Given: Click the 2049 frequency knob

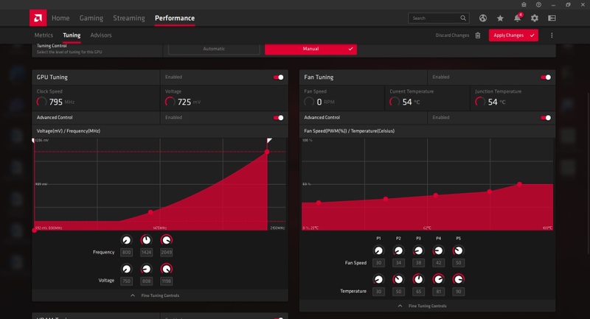Looking at the screenshot, I should 167,240.
